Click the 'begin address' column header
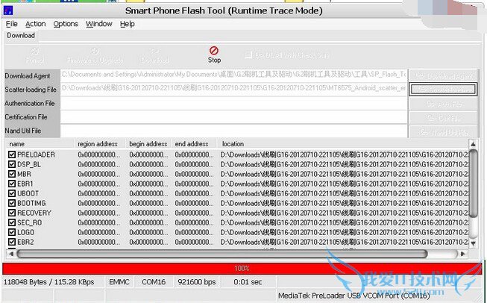The image size is (487, 303). (148, 144)
